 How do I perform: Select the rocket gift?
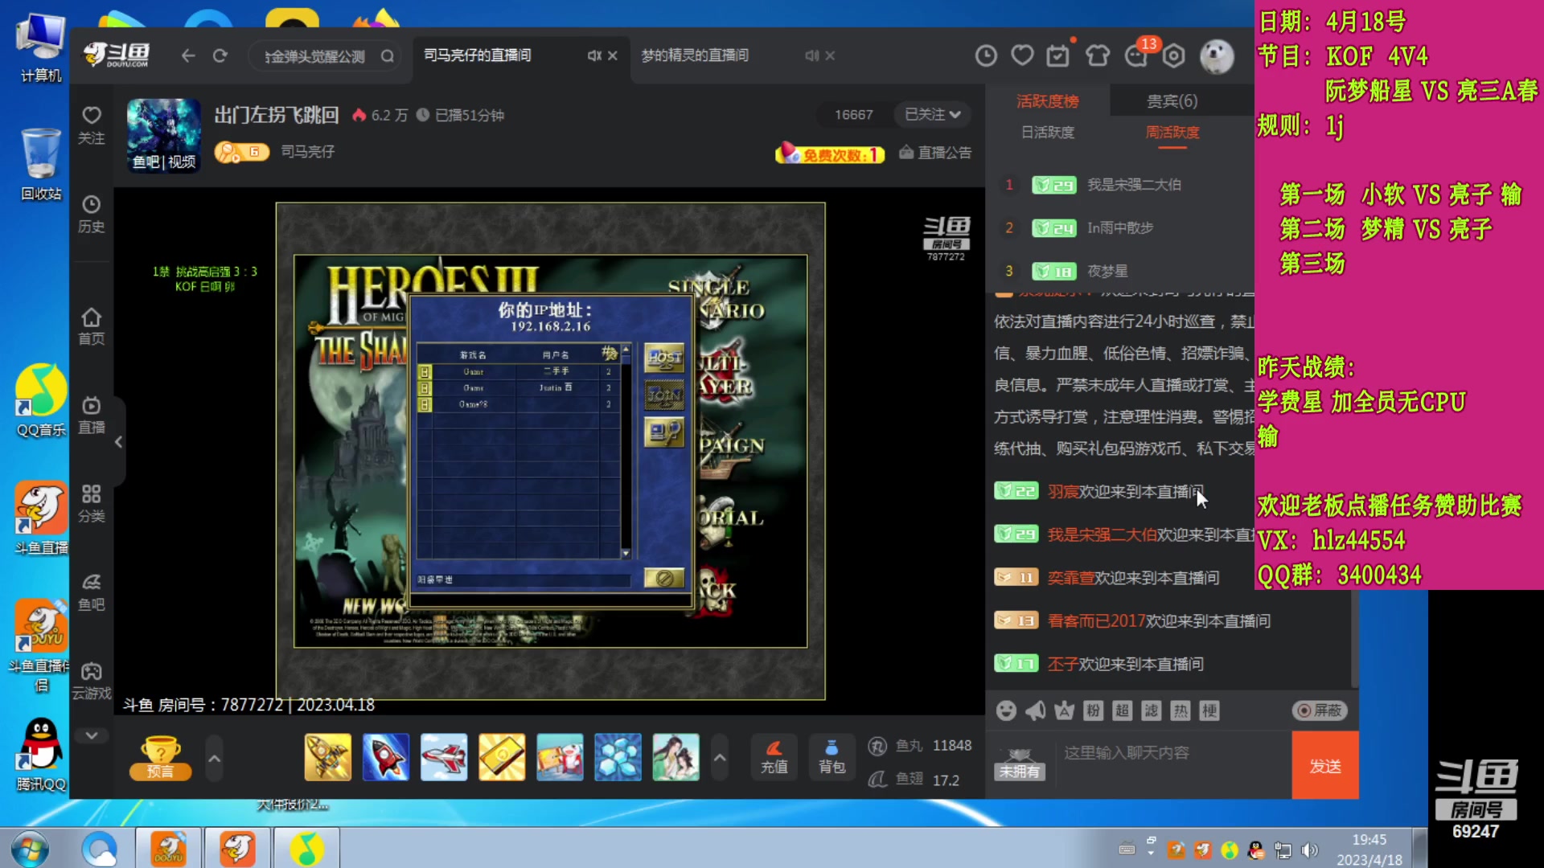click(386, 757)
